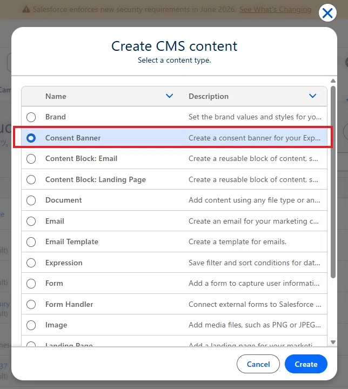Close the Create CMS content dialog

click(327, 13)
